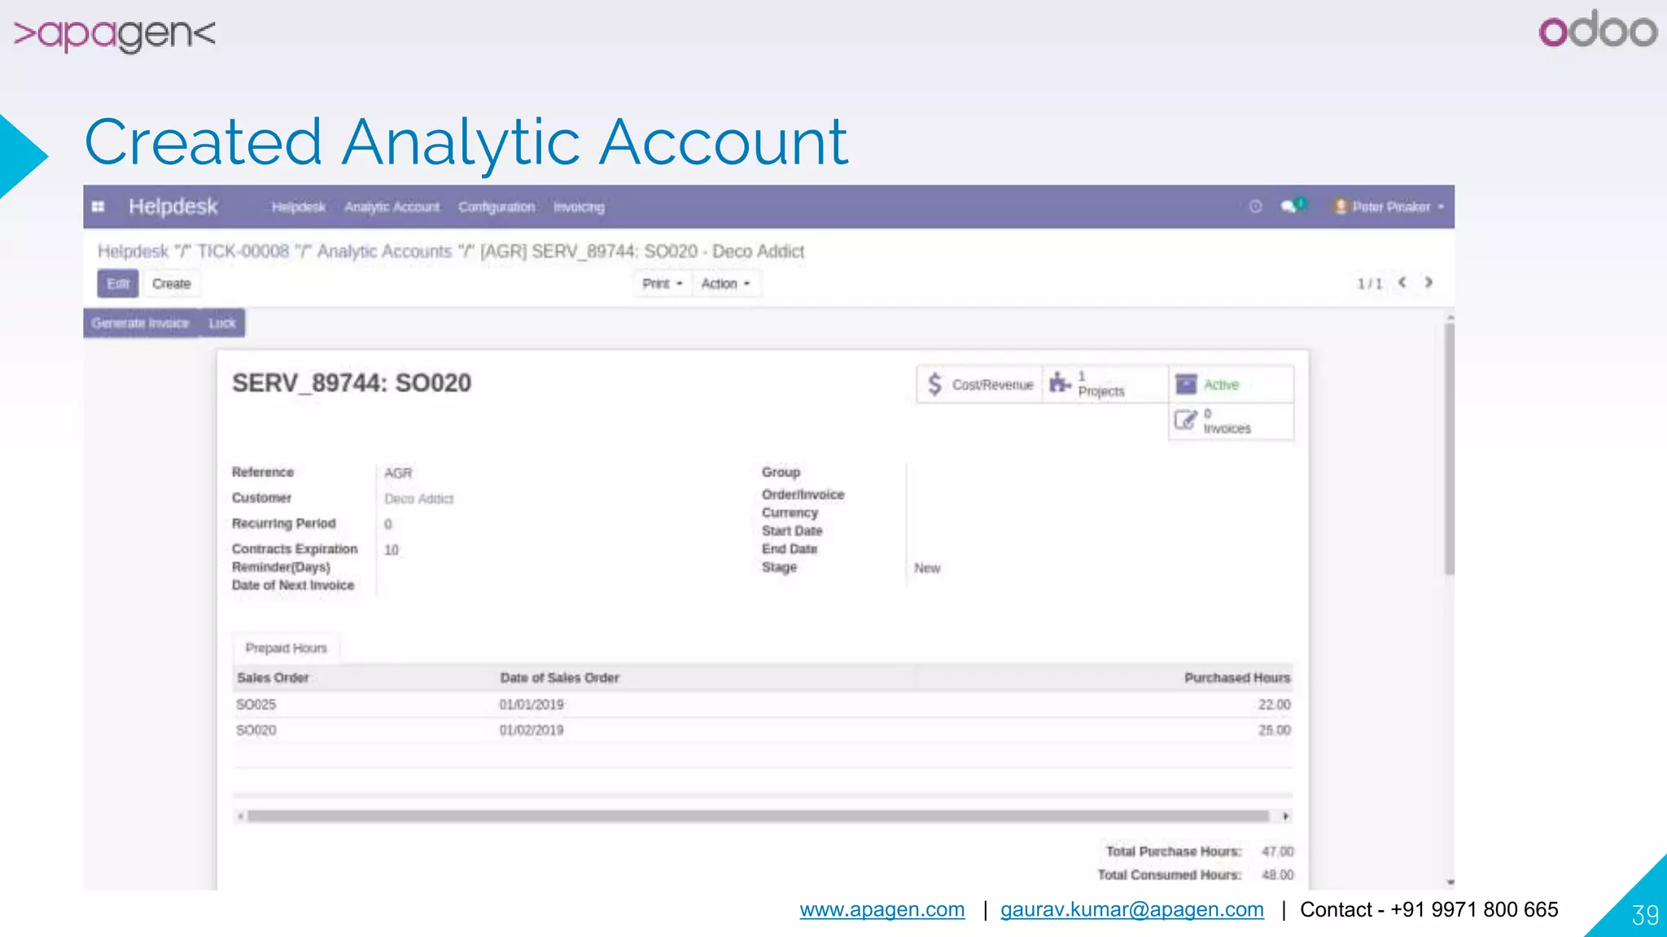Click the vertical scrollbar thumb
1667x937 pixels.
pyautogui.click(x=1450, y=448)
